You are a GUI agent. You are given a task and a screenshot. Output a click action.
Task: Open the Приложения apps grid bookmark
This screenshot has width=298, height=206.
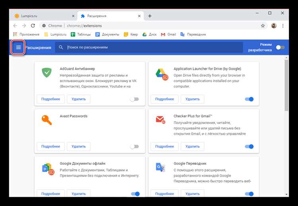(x=26, y=34)
